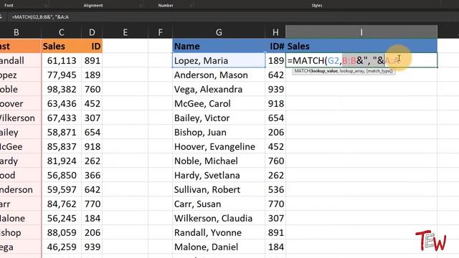459x258 pixels.
Task: Click sales value 67,433
Action: [62, 118]
